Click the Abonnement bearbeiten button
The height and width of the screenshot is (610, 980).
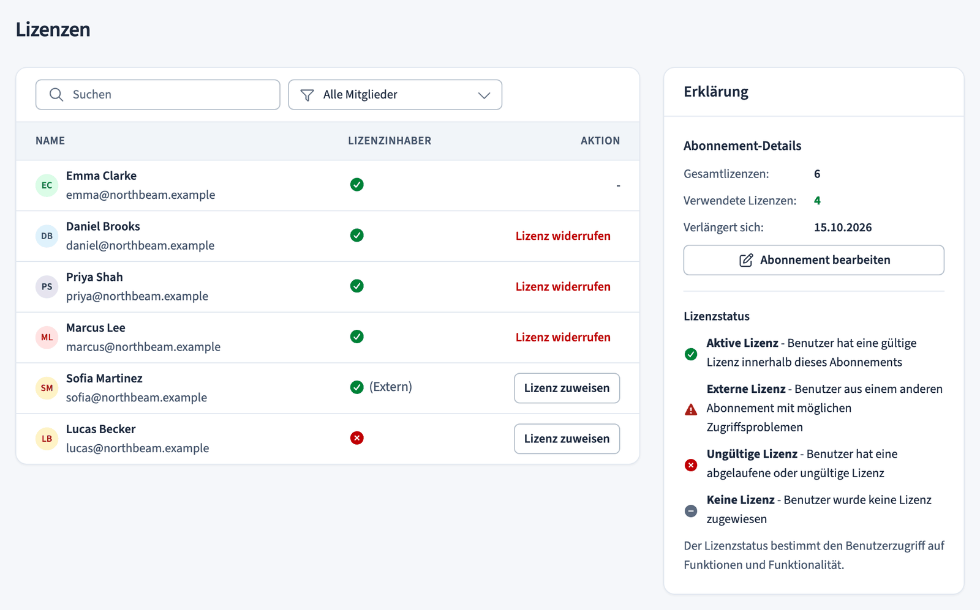814,260
